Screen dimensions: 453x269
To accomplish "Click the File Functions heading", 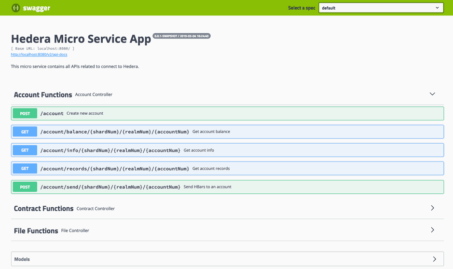I will [36, 230].
